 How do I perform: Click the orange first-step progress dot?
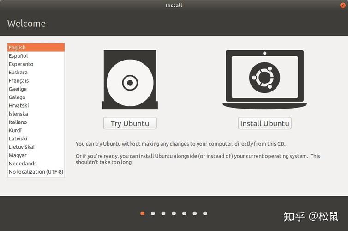tap(143, 213)
